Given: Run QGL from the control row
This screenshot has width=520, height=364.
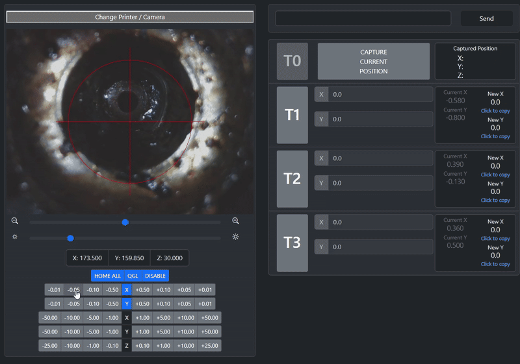Looking at the screenshot, I should [133, 276].
